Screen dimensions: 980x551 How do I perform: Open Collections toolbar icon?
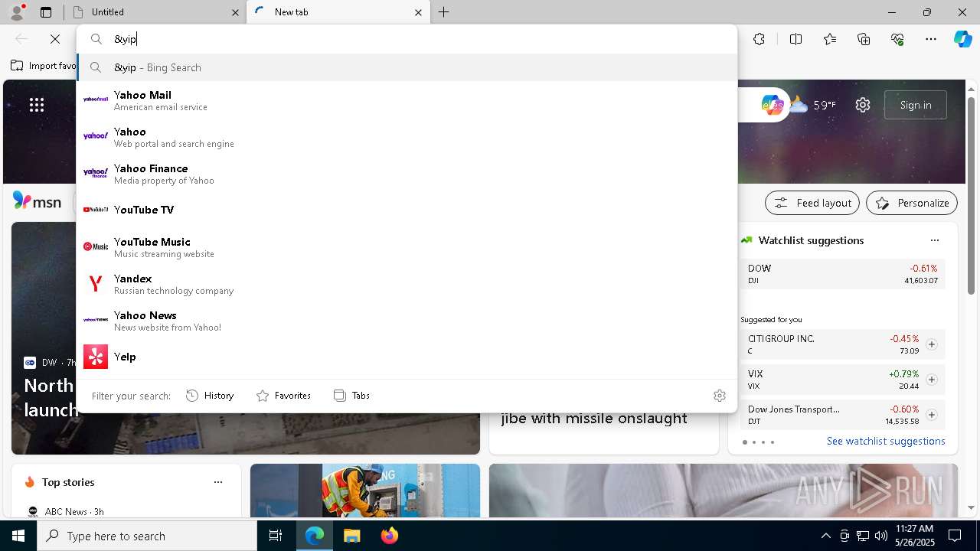click(864, 39)
